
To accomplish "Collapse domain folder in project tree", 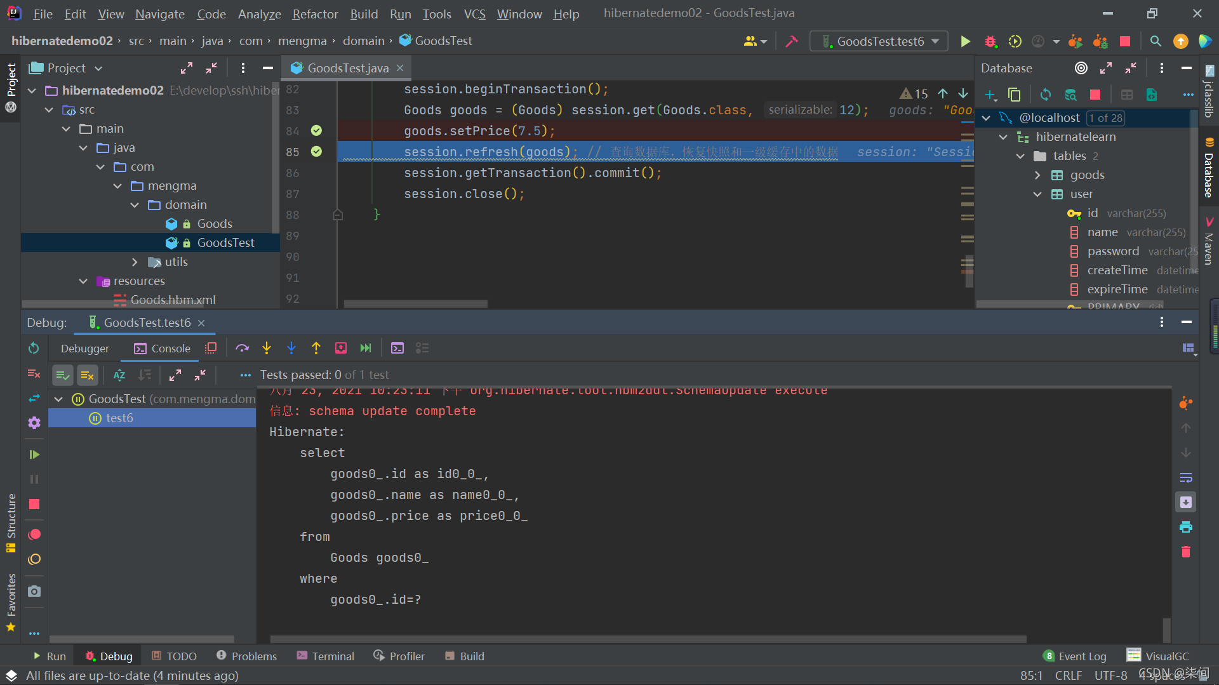I will [135, 204].
